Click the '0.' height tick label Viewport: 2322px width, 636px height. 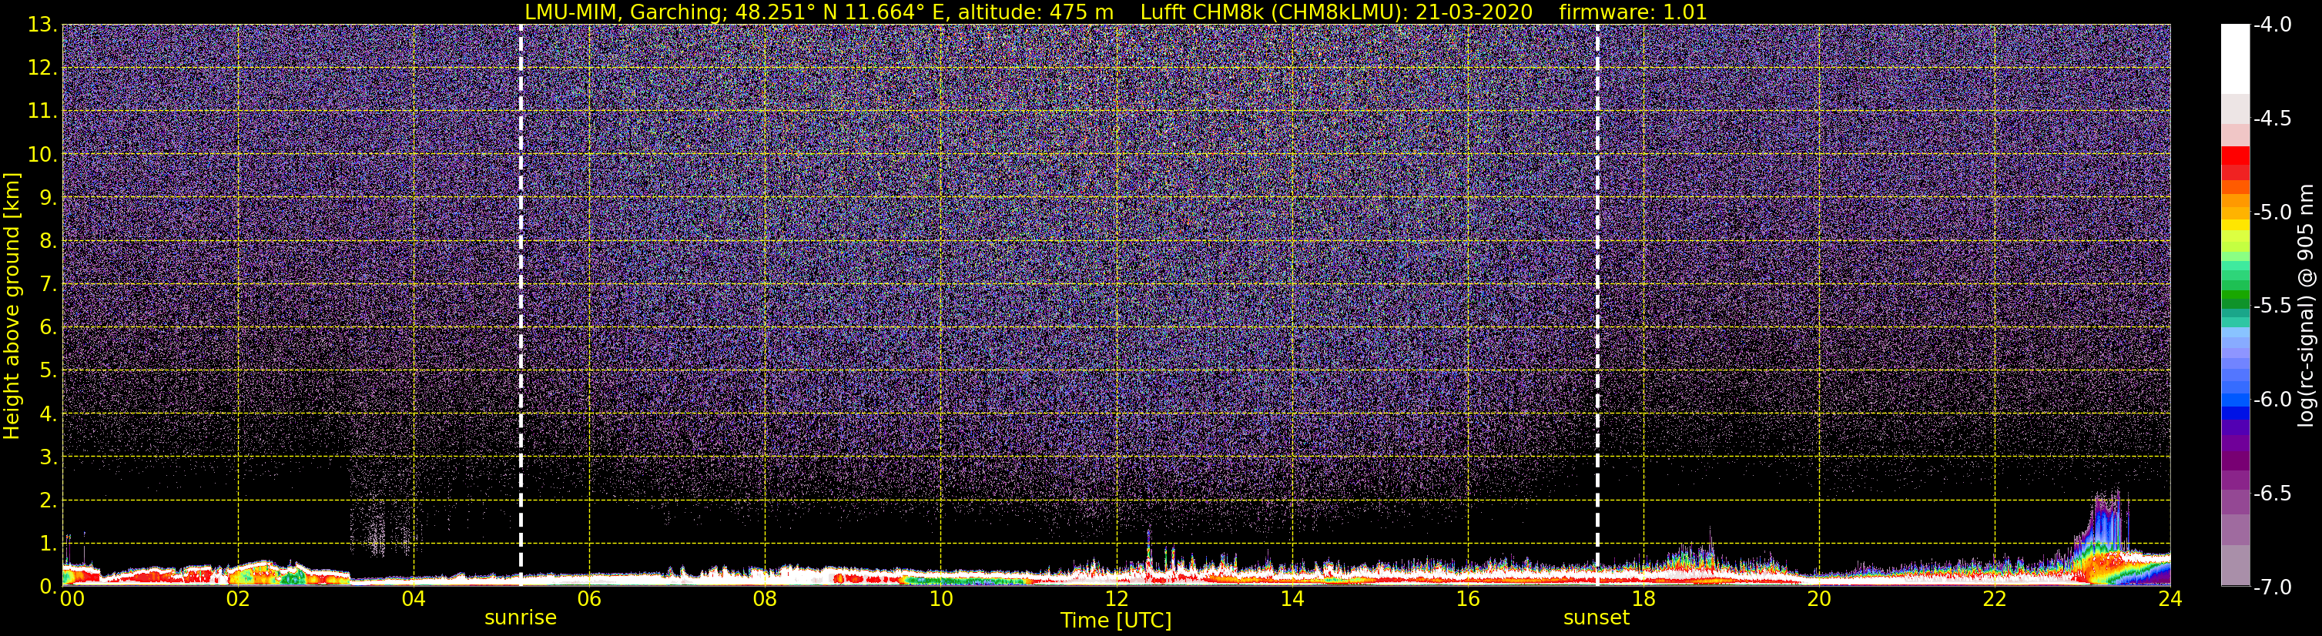49,587
